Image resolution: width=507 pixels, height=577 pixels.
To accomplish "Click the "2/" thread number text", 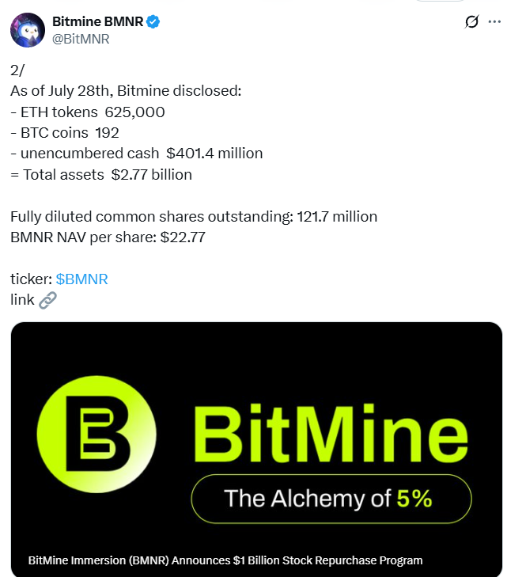I will pos(17,70).
